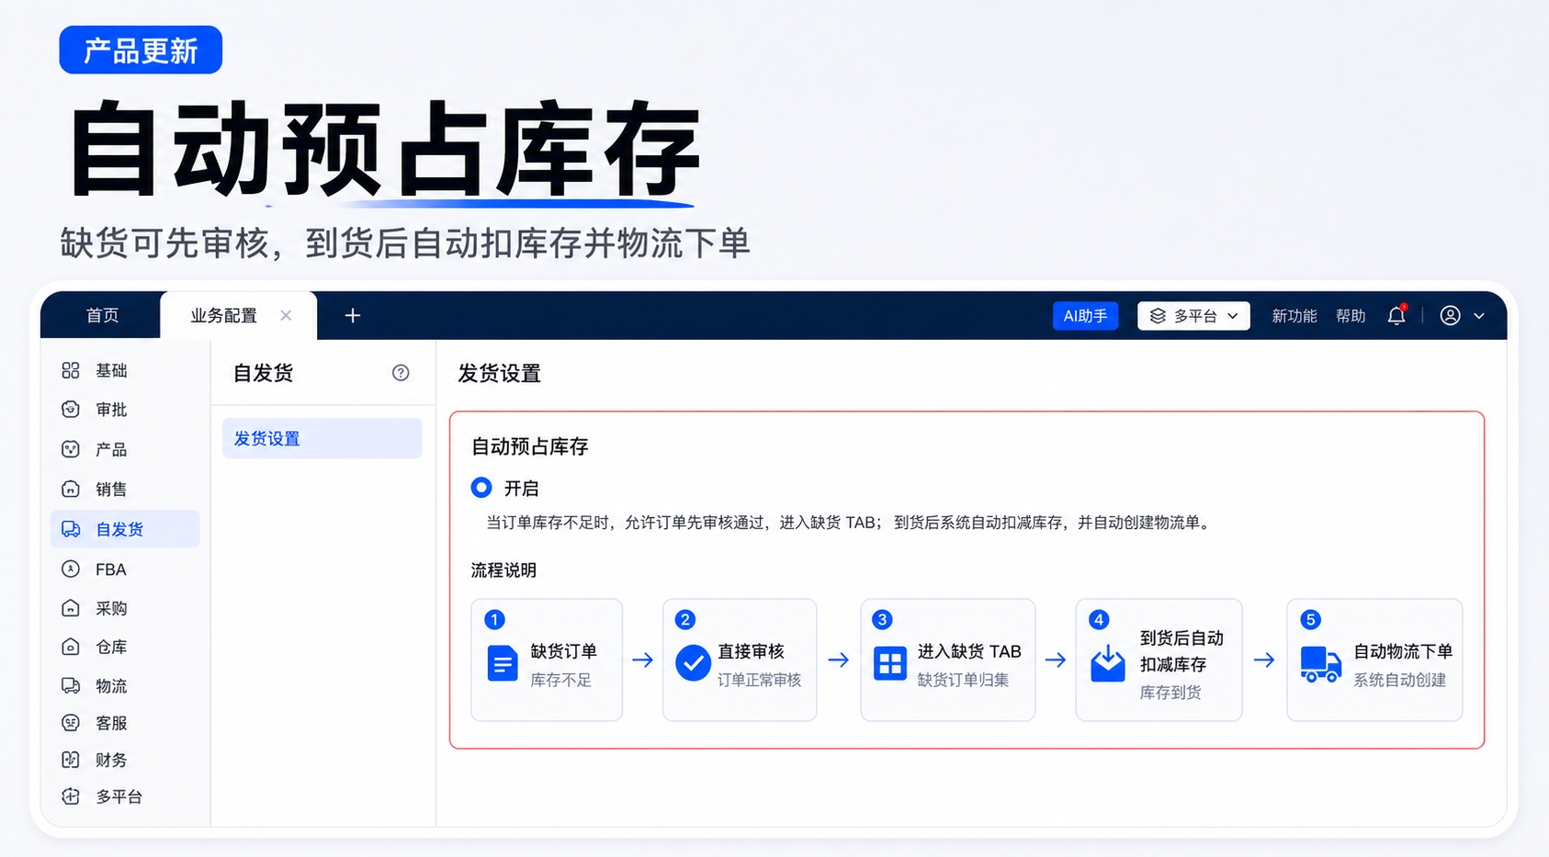1549x857 pixels.
Task: Click the 自发货 truck icon in sidebar
Action: point(71,529)
